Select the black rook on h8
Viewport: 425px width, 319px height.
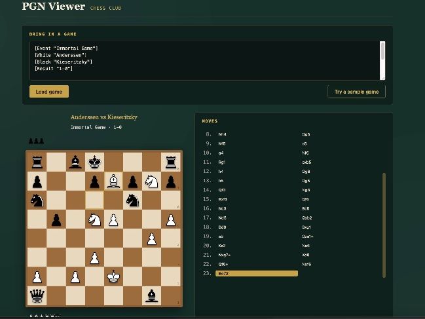click(x=171, y=162)
